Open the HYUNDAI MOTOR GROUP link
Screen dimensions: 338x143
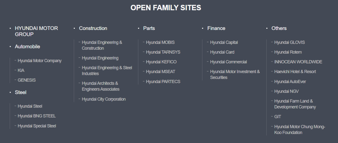point(36,31)
